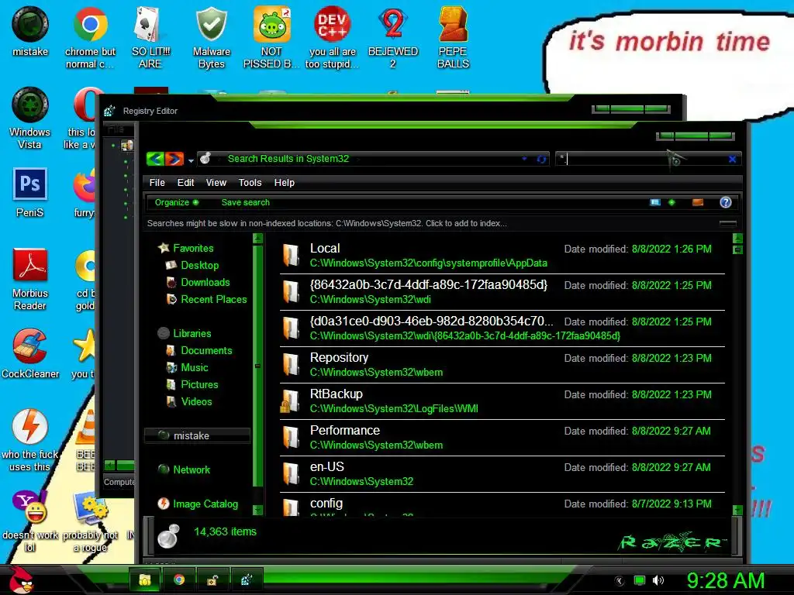Open the change view icon dropdown
This screenshot has height=595, width=794.
(671, 202)
